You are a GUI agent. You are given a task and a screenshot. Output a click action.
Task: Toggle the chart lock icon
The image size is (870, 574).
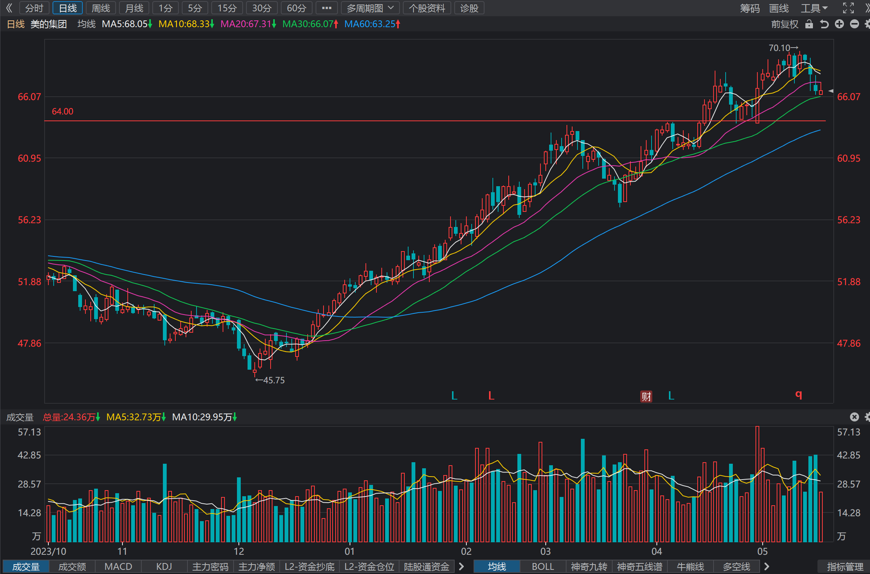tap(809, 24)
